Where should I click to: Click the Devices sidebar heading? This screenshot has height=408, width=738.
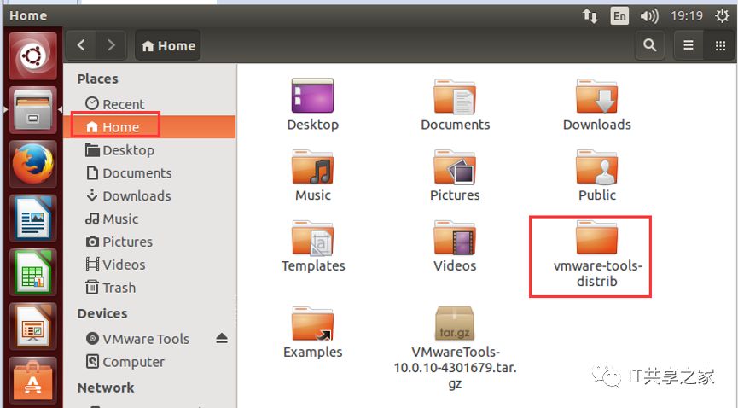click(102, 313)
